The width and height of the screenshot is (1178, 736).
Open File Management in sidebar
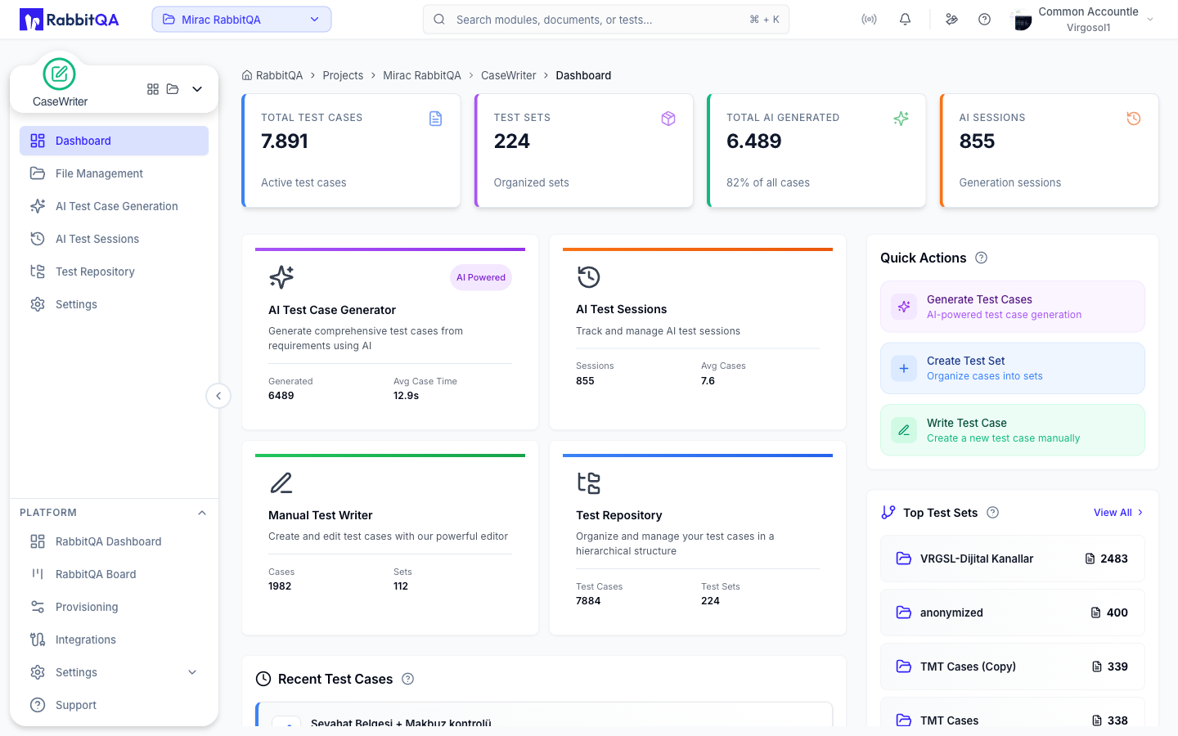click(114, 173)
